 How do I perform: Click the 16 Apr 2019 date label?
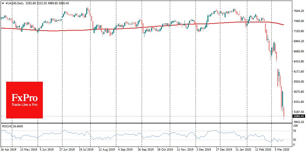(x=8, y=150)
